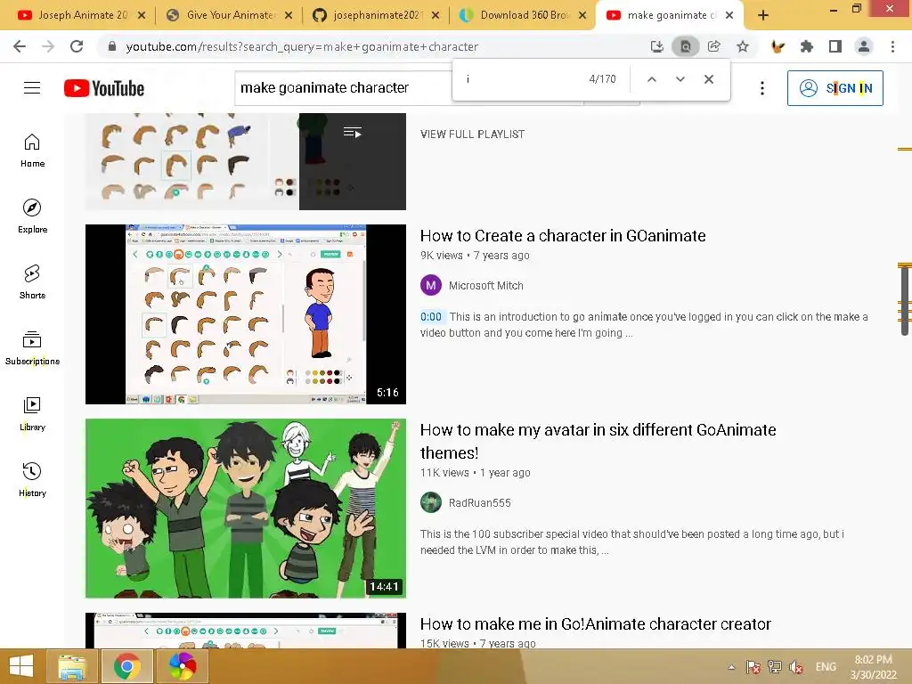Open 'How to make my avatar' video title
Viewport: 912px width, 684px height.
click(x=598, y=441)
